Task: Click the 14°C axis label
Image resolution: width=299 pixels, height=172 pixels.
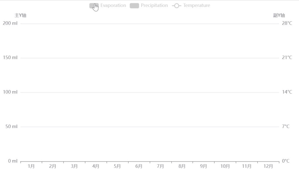Action: 287,92
